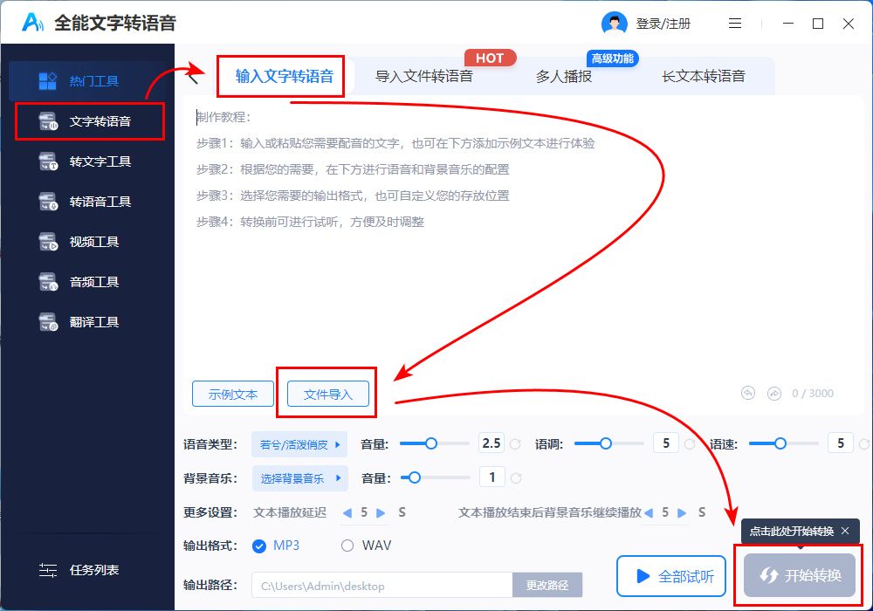
Task: Click 更改路径 button
Action: (547, 585)
